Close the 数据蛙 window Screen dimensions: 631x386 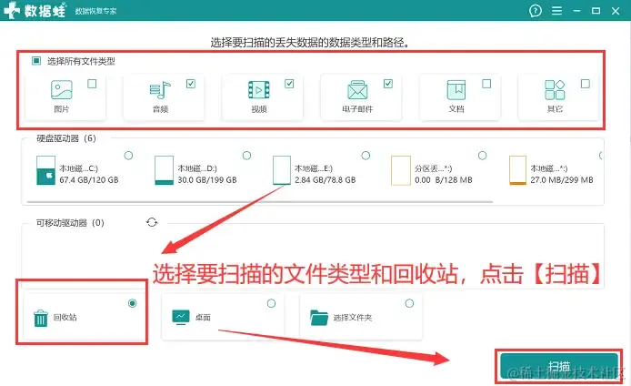616,11
